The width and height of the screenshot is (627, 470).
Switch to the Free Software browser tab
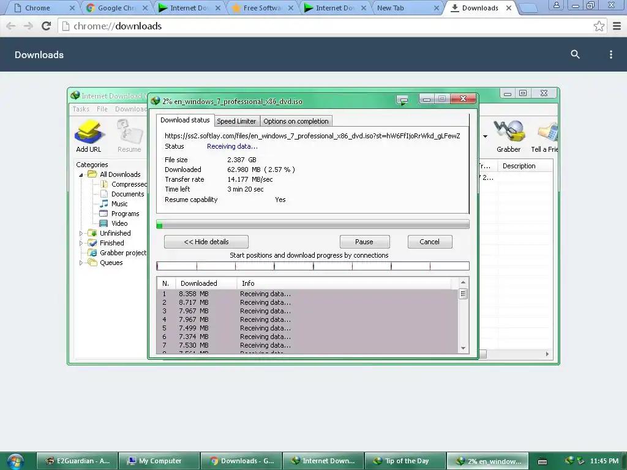262,7
